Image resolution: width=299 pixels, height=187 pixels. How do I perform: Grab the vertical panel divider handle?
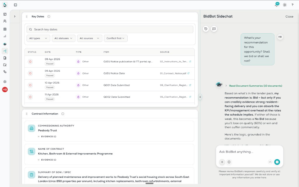pos(200,97)
